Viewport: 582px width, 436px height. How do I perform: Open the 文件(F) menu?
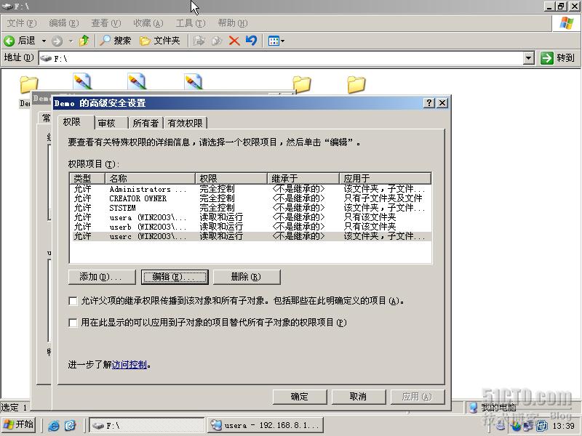[x=22, y=23]
